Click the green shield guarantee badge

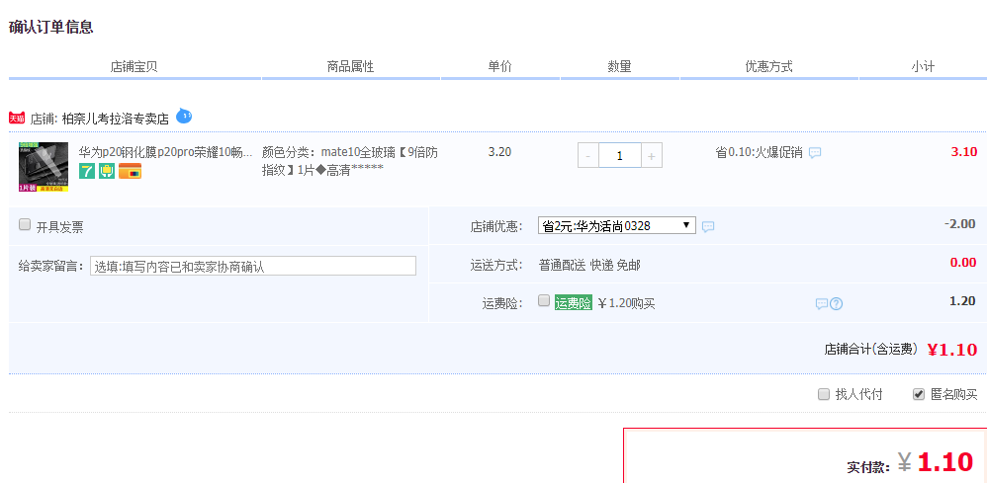click(107, 171)
